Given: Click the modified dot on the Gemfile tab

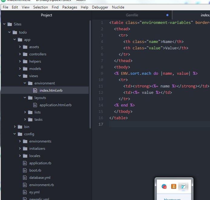Looking at the screenshot, I should 167,15.
